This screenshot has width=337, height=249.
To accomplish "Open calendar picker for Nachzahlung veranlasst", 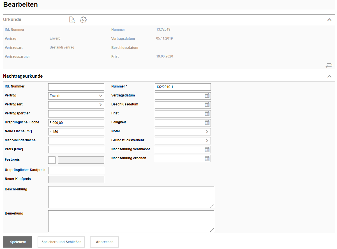I will tap(207, 149).
